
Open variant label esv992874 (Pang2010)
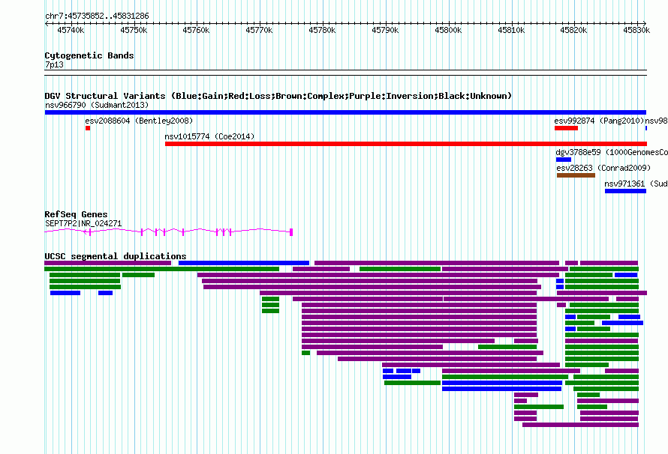pyautogui.click(x=599, y=121)
